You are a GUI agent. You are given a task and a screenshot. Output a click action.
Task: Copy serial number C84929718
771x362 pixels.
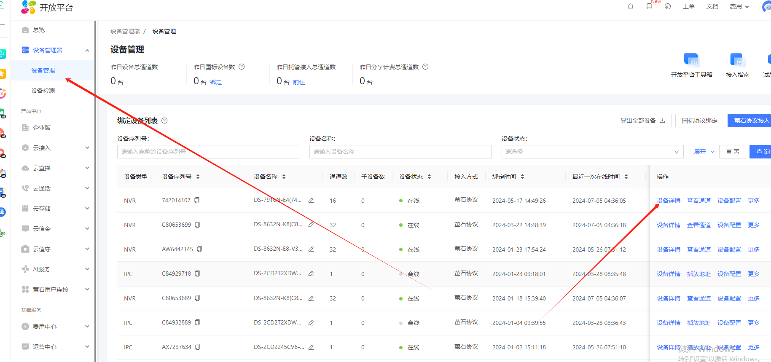(x=197, y=274)
